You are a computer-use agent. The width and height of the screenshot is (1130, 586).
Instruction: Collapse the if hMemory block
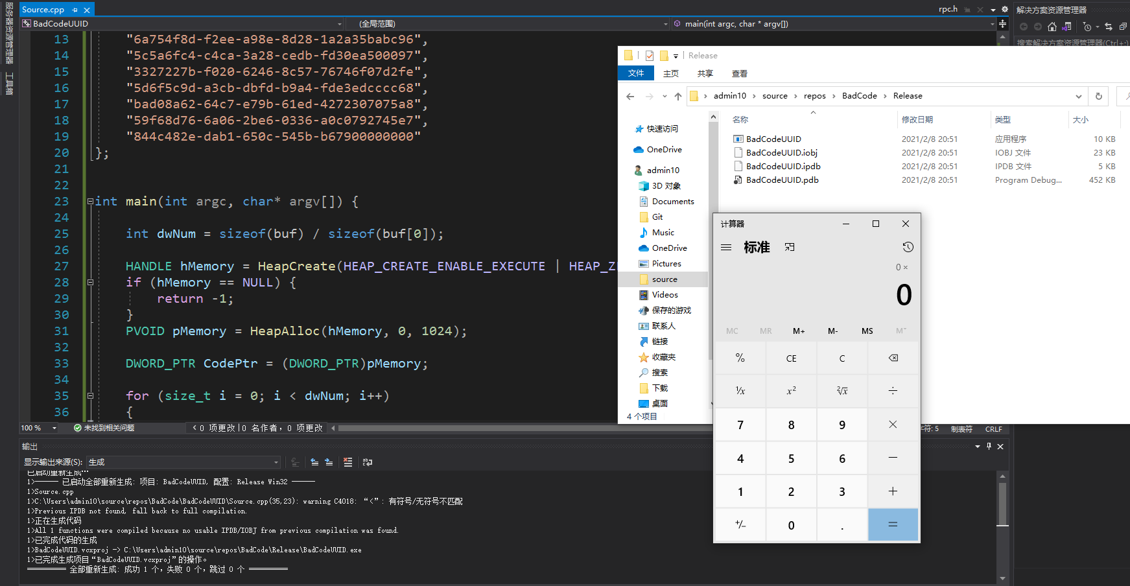pos(90,282)
